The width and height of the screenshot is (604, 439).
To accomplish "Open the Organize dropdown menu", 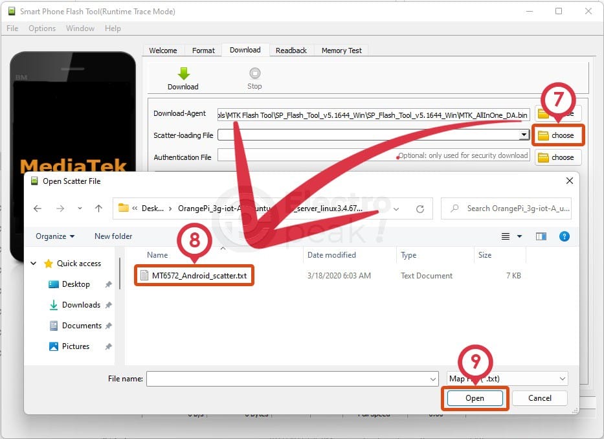I will 55,236.
